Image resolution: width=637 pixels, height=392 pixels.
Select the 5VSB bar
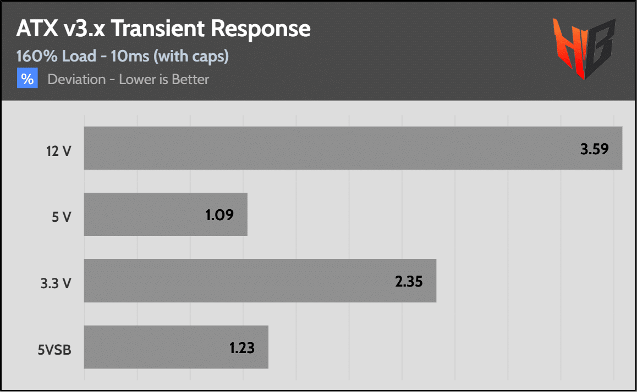(176, 347)
